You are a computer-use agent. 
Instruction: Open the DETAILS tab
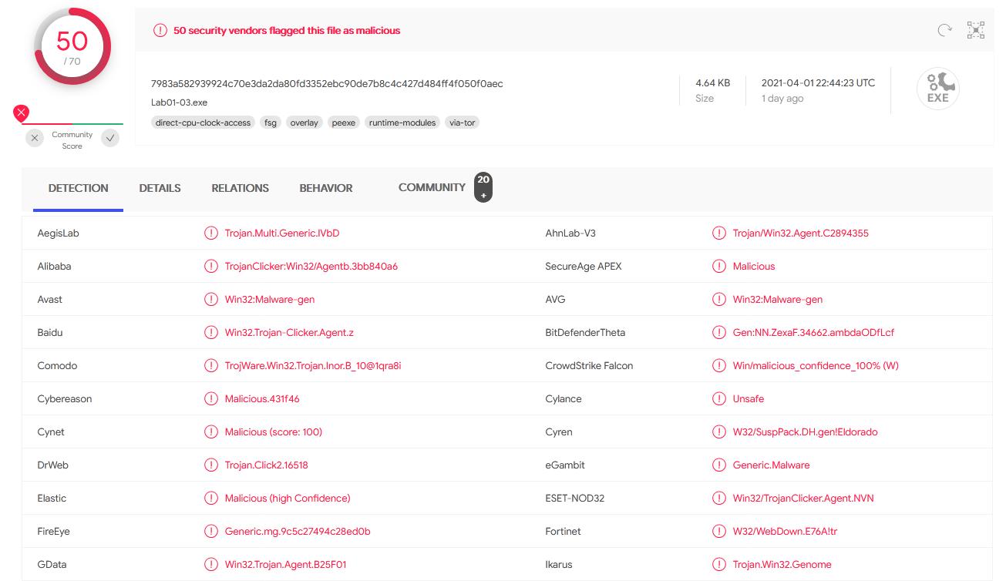160,188
